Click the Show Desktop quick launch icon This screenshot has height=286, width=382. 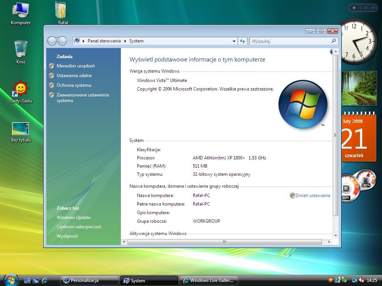[x=27, y=280]
